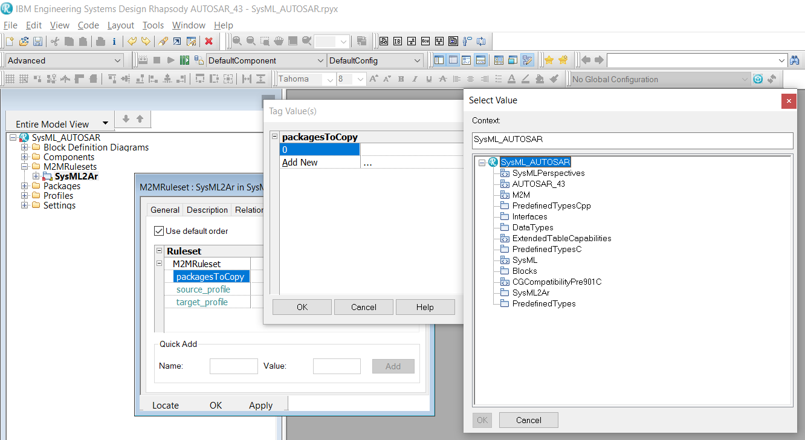Click the Cut scissors icon

pos(55,41)
